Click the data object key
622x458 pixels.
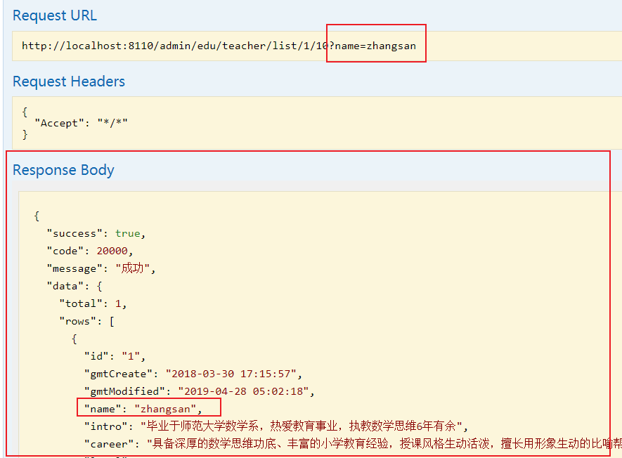[x=70, y=285]
